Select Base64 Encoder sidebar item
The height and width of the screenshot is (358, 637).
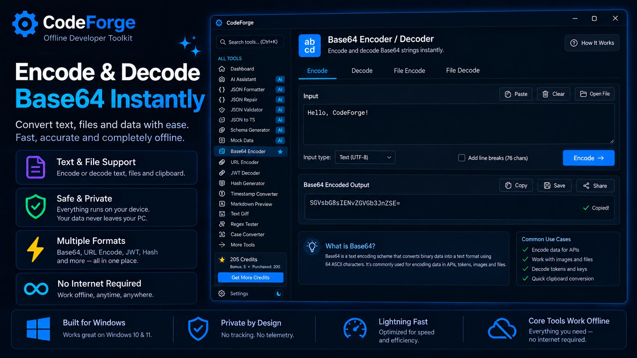[251, 151]
